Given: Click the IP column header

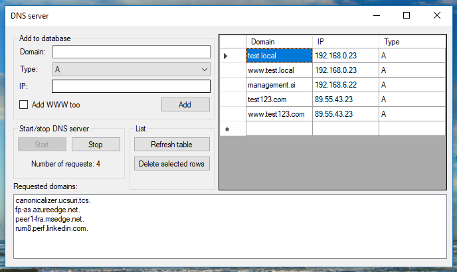Looking at the screenshot, I should (345, 42).
